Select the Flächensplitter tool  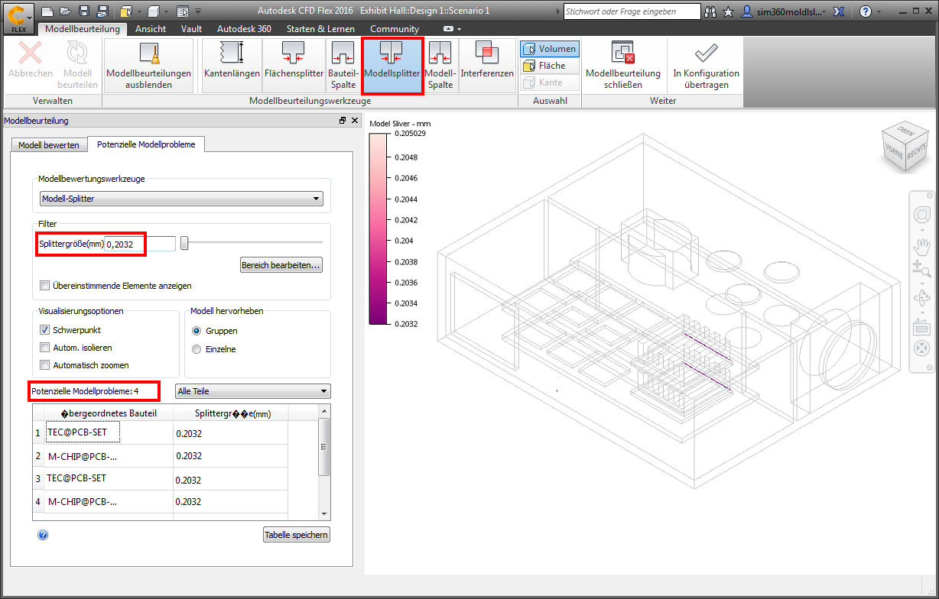(294, 66)
